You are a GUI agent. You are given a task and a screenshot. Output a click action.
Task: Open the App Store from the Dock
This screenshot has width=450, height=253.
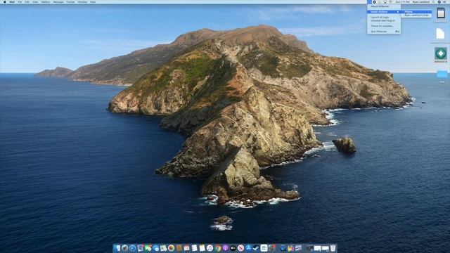click(248, 248)
